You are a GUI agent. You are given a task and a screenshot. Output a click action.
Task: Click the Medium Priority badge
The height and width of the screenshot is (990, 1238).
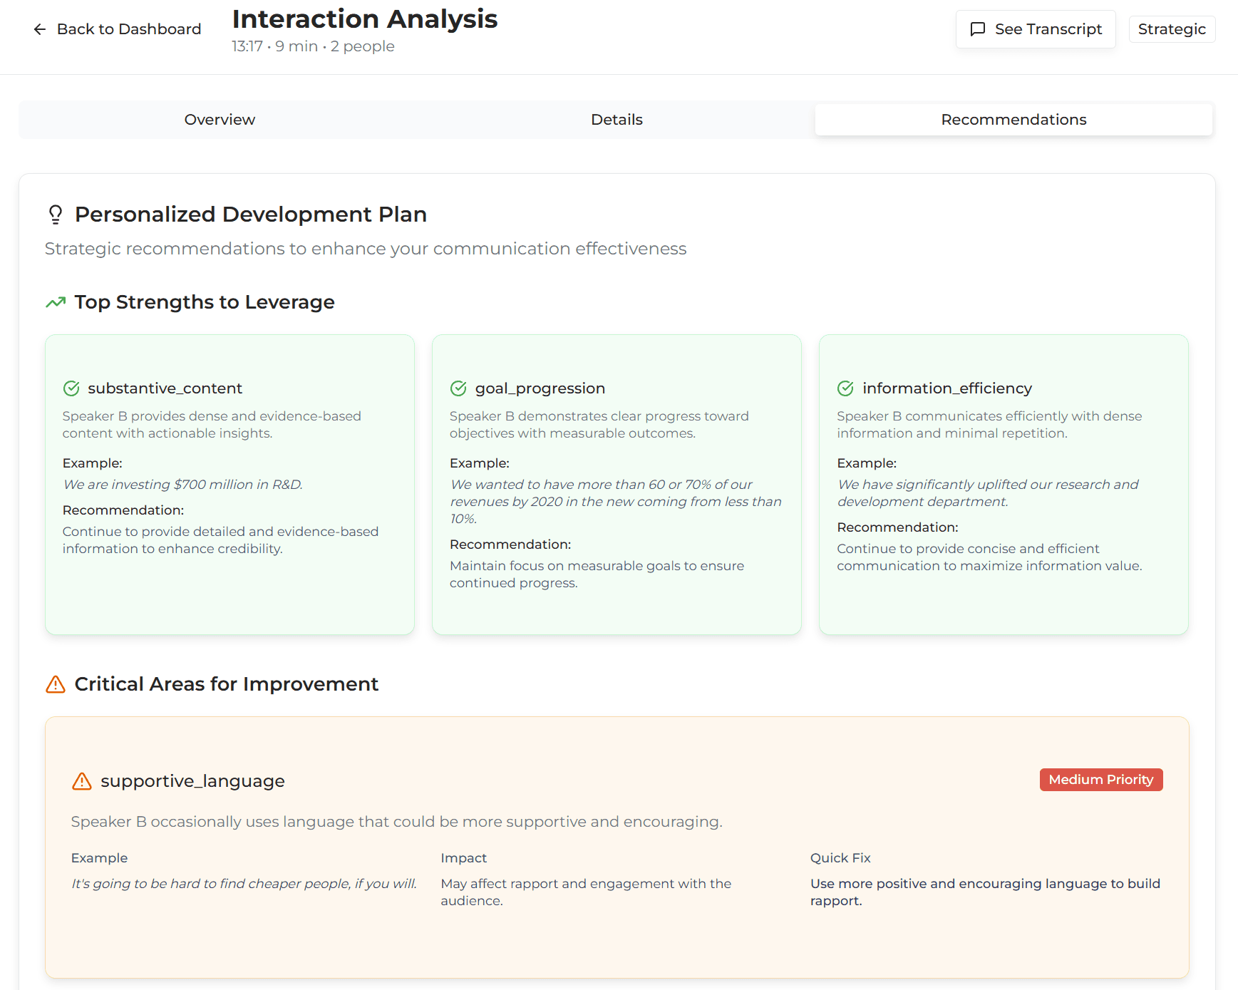point(1100,780)
